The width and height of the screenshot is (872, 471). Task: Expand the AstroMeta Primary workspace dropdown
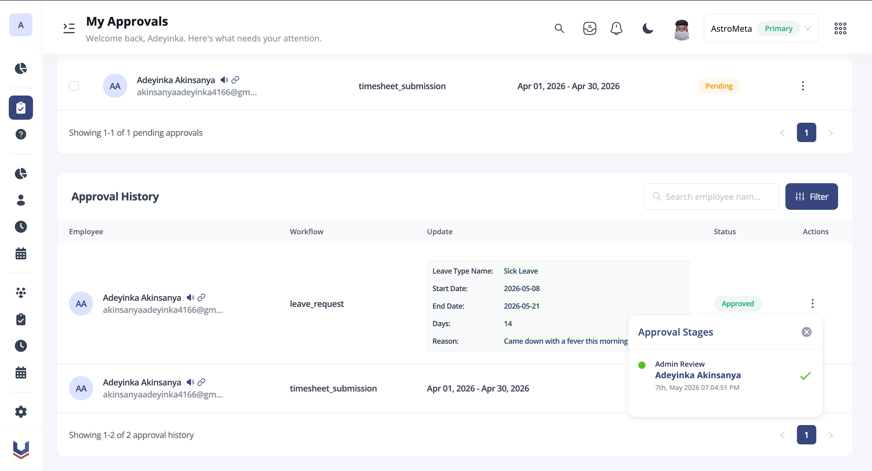click(x=761, y=28)
